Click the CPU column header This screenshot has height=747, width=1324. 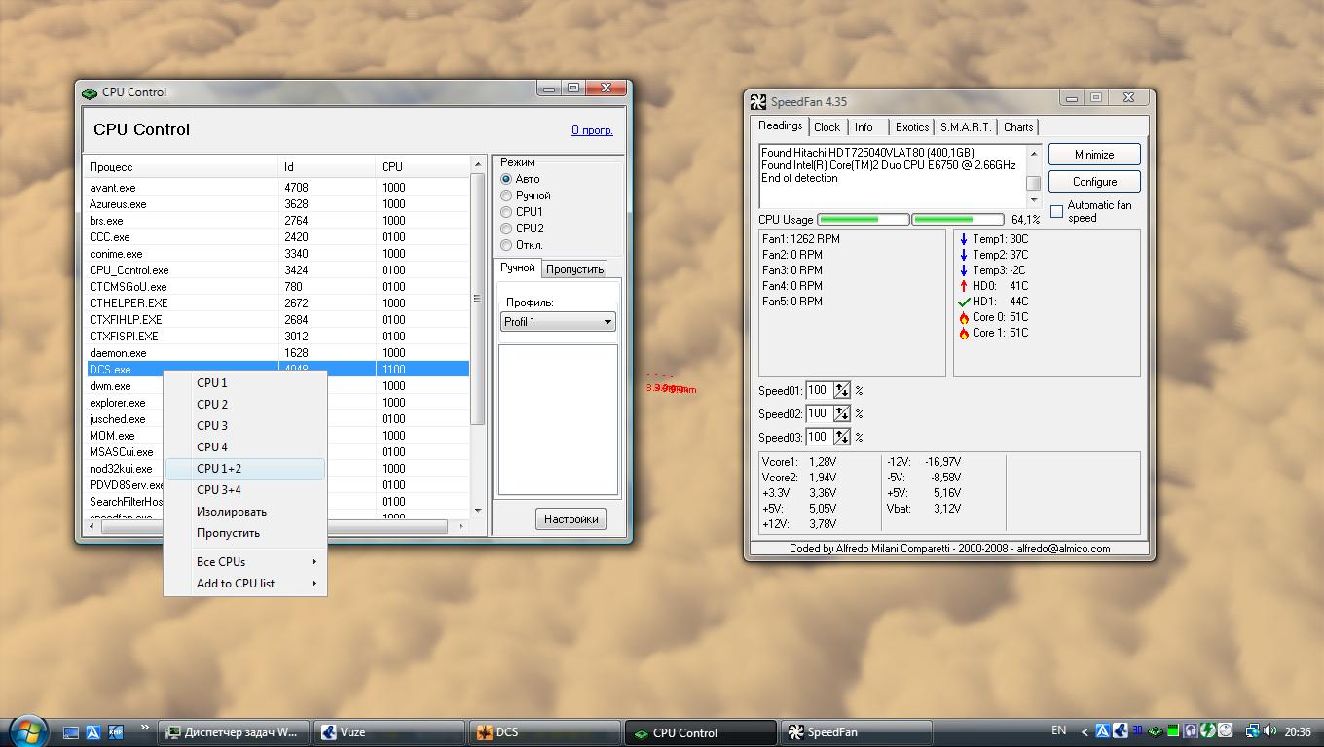[423, 167]
